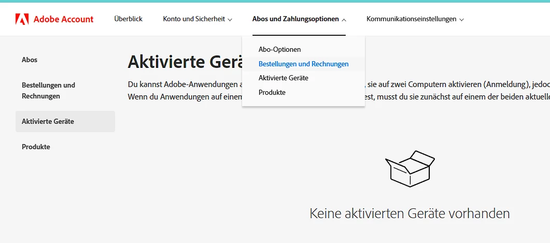
Task: Click the Keine aktivierten Geräte vorhanden text
Action: 410,213
